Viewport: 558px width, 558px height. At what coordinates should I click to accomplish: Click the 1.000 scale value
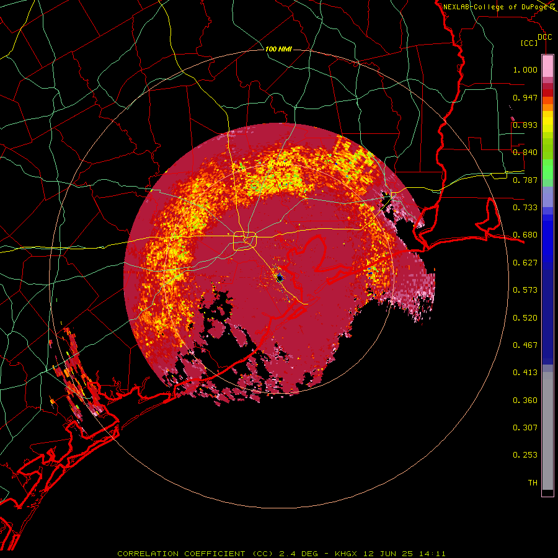(x=525, y=69)
